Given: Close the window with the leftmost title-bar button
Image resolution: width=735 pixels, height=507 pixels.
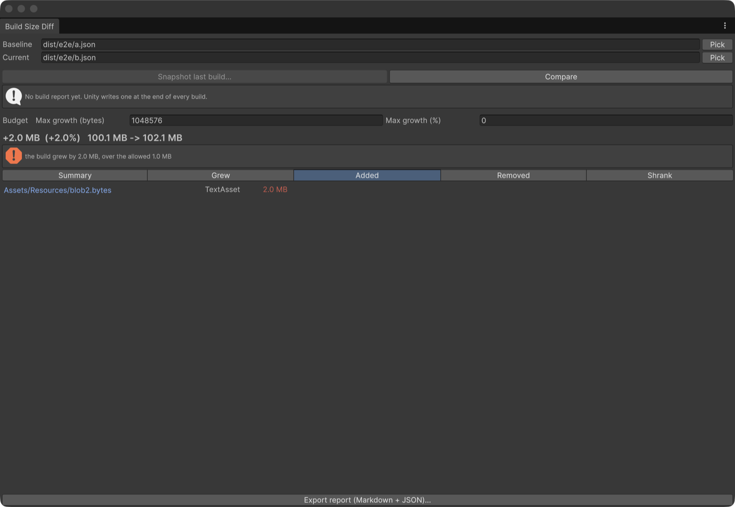Looking at the screenshot, I should [9, 9].
